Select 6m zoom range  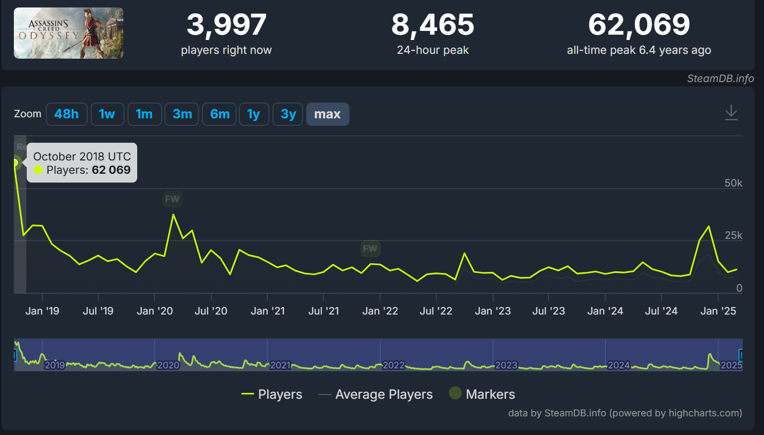tap(219, 114)
